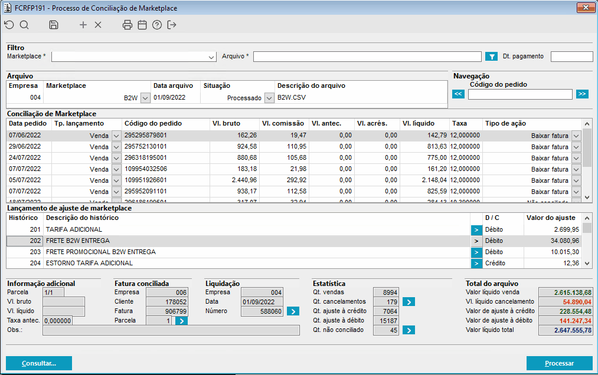Click the X delete icon in toolbar
Viewport: 598px width, 375px height.
[x=98, y=25]
